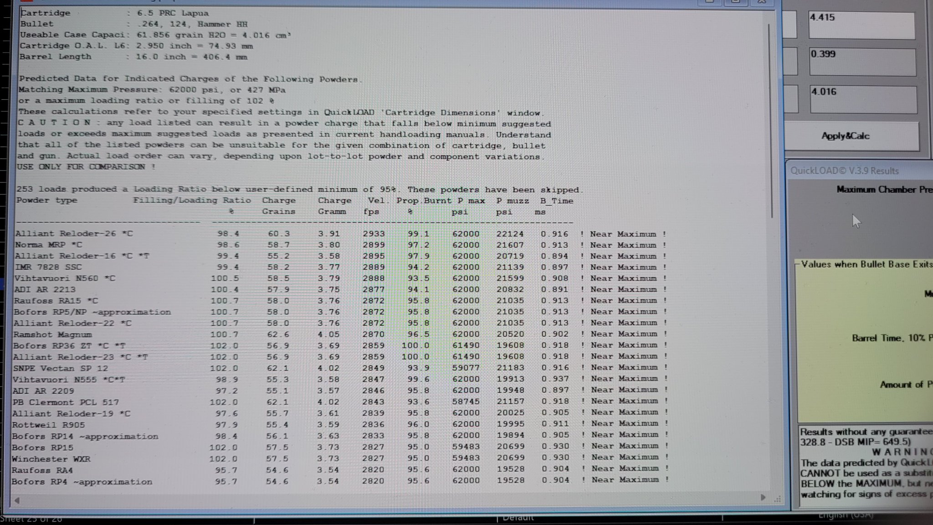Click the Useable Case Capacity 61.856 grain line
The image size is (933, 525).
point(155,35)
